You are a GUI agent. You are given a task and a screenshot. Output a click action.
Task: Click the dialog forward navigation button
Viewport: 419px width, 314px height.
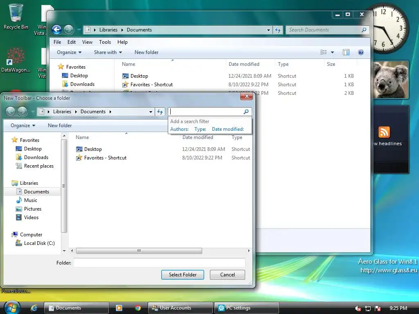23,111
